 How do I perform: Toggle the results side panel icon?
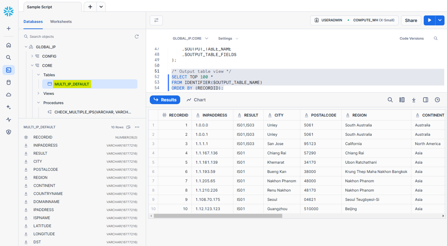426,100
